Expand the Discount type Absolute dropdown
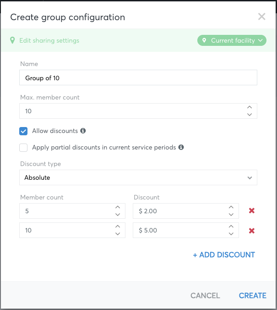Image resolution: width=277 pixels, height=310 pixels. (x=138, y=177)
